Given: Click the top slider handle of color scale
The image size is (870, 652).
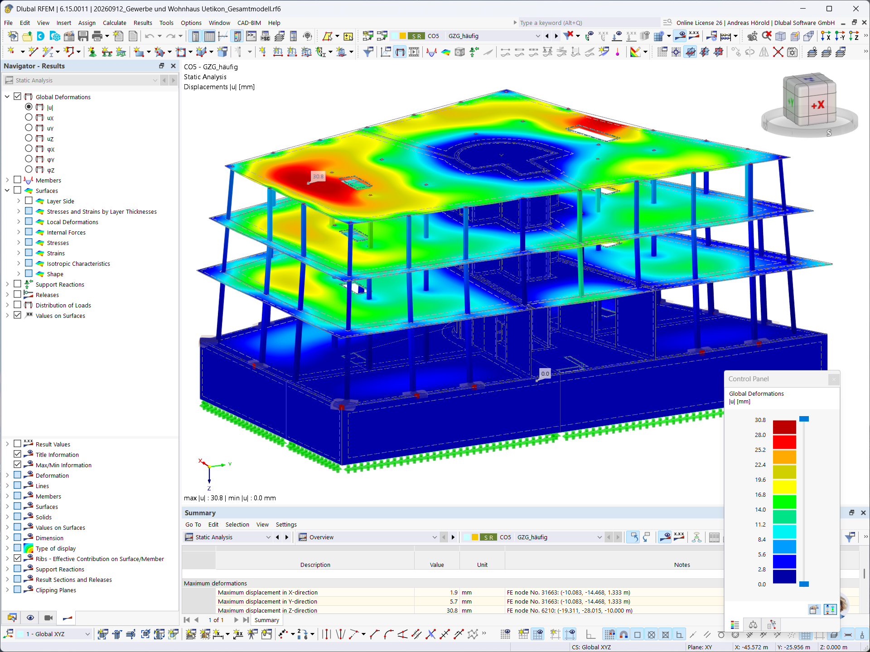Looking at the screenshot, I should click(804, 419).
